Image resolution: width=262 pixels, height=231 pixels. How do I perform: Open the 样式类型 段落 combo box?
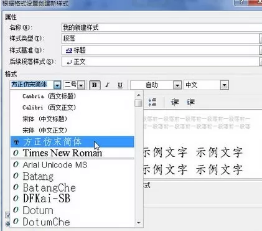coord(162,39)
